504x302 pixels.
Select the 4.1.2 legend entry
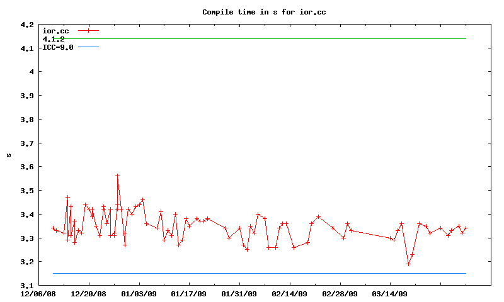pyautogui.click(x=54, y=39)
